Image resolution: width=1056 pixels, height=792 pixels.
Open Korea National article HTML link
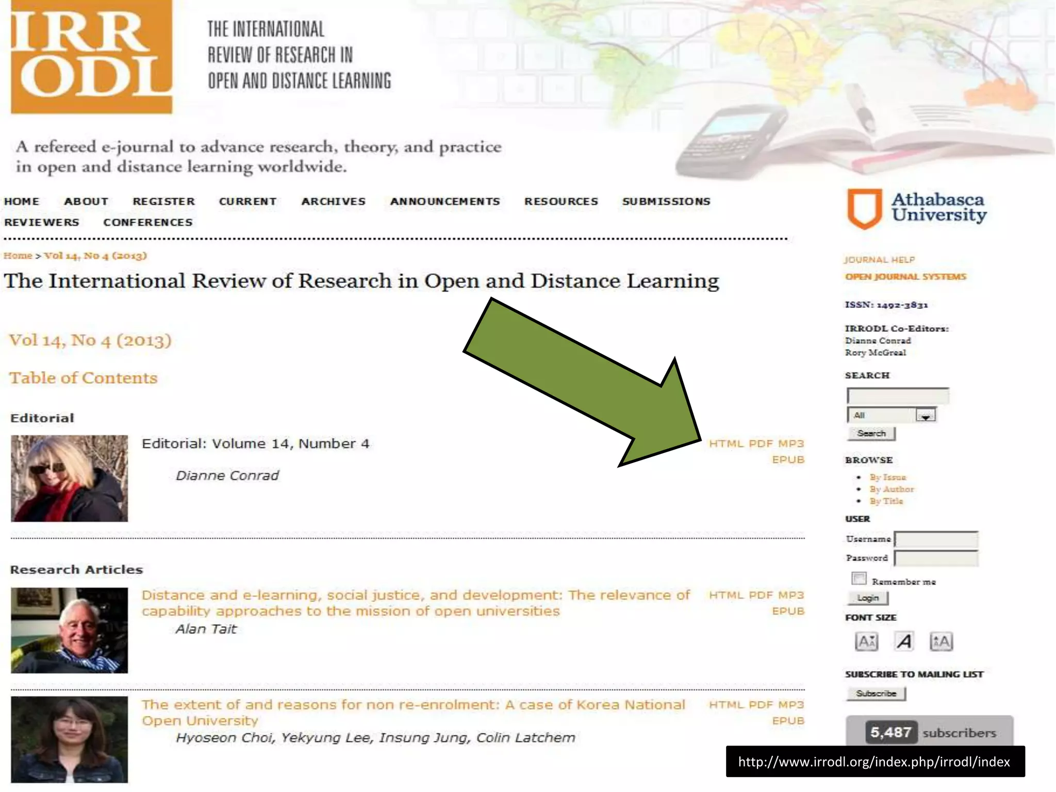click(x=727, y=705)
